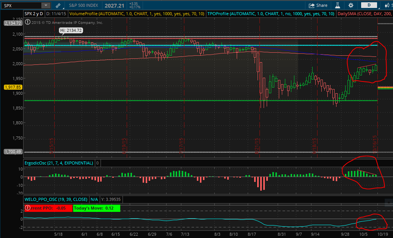This screenshot has width=393, height=238.
Task: Click the Share button label
Action: click(322, 6)
